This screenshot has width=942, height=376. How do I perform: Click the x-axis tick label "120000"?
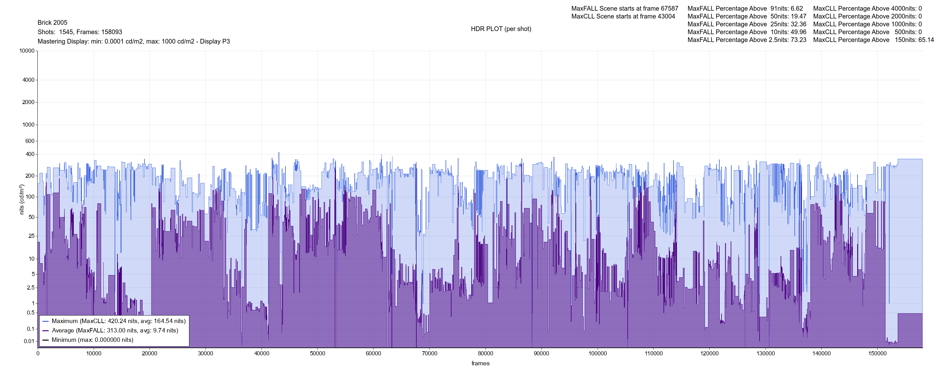[x=709, y=353]
